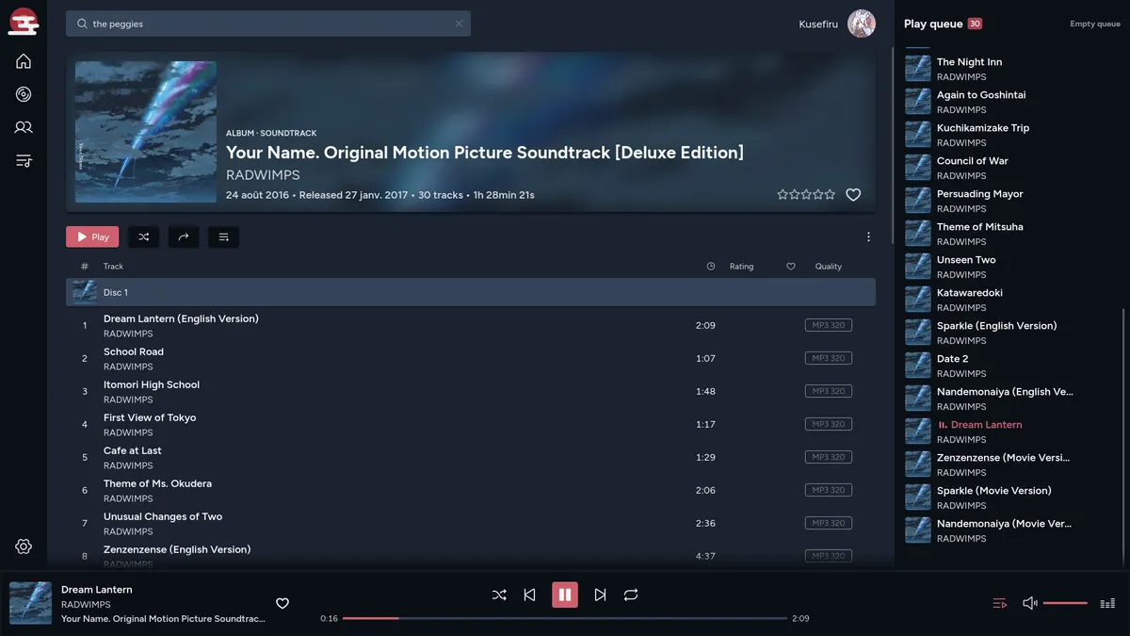Viewport: 1130px width, 636px height.
Task: Toggle shuffle in the player bar
Action: pyautogui.click(x=499, y=595)
